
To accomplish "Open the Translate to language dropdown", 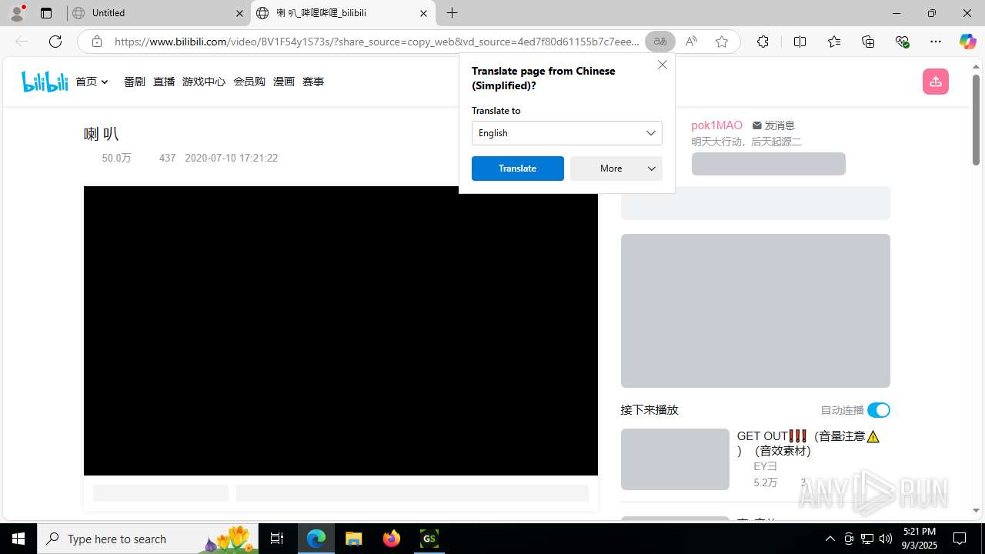I will click(566, 133).
